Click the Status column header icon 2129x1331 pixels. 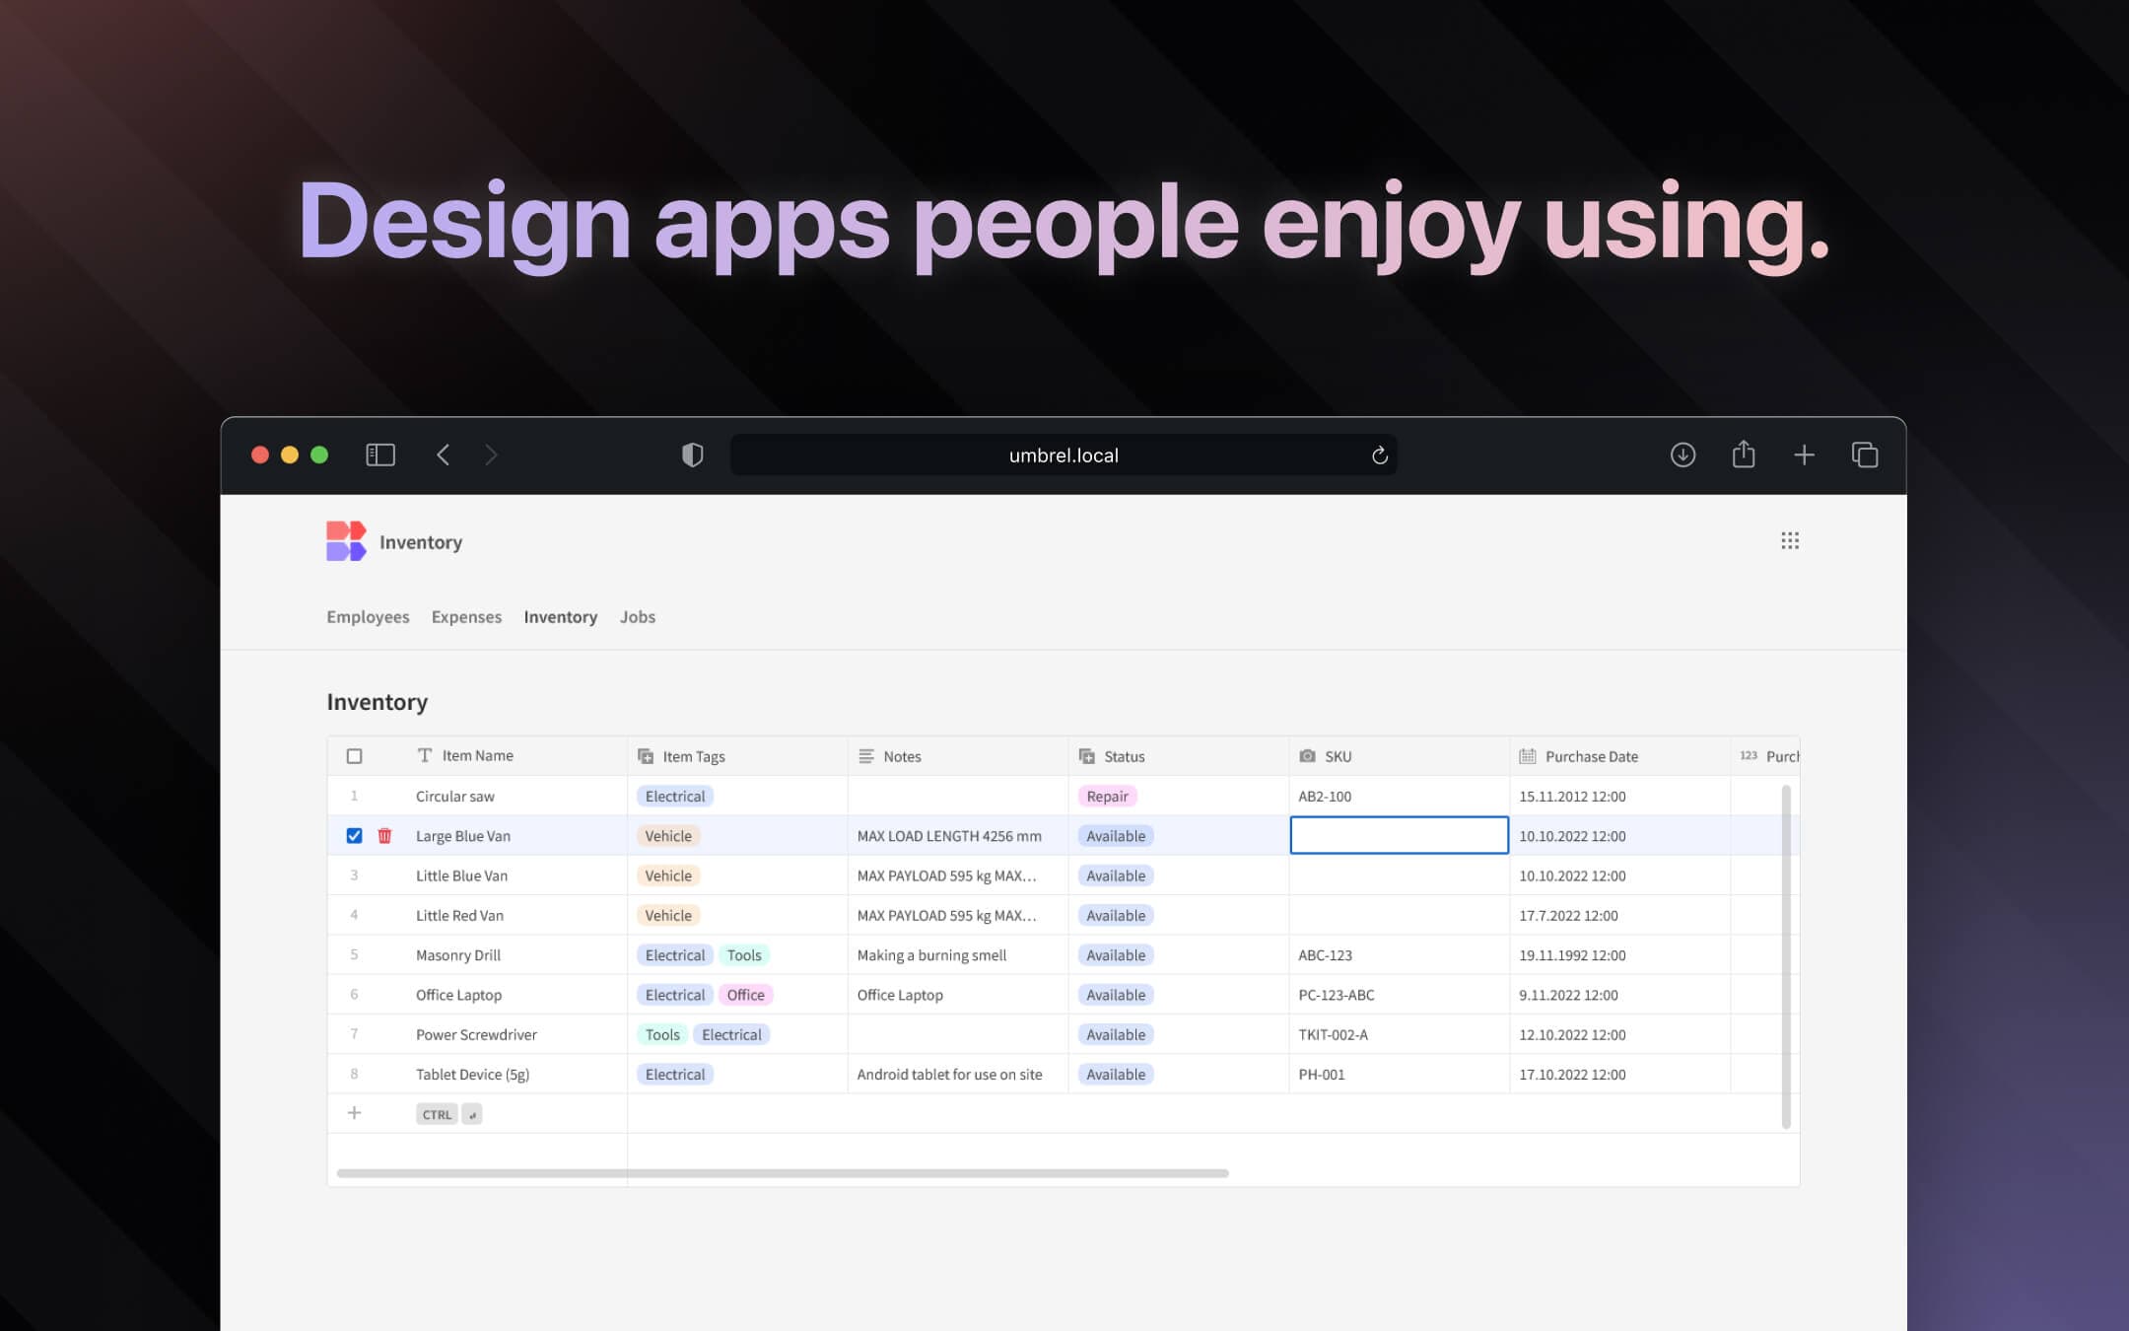point(1088,756)
